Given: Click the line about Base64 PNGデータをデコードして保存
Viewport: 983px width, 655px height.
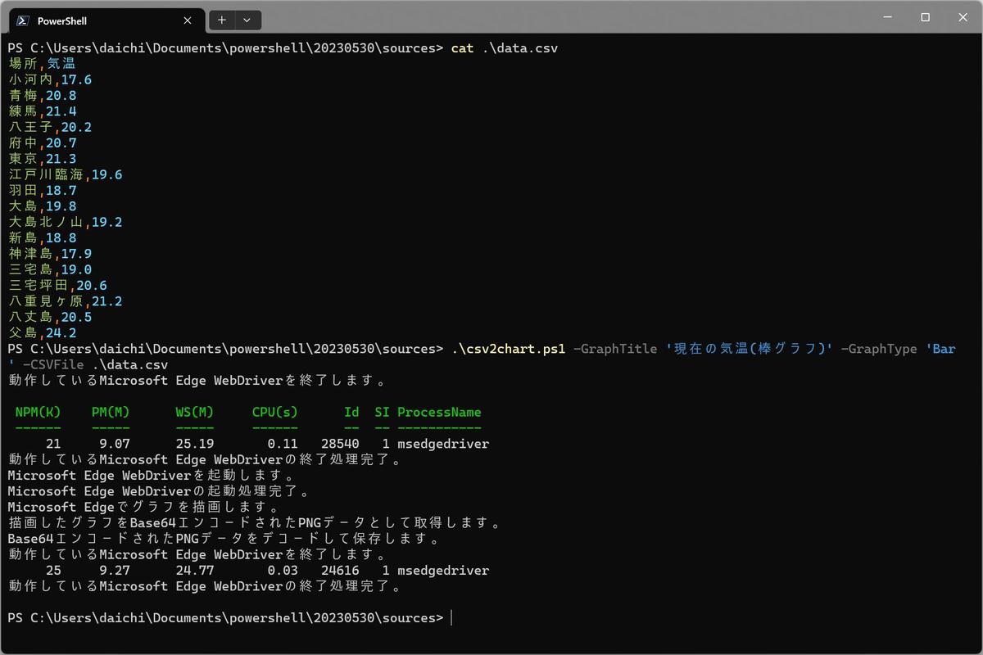Looking at the screenshot, I should [x=224, y=539].
